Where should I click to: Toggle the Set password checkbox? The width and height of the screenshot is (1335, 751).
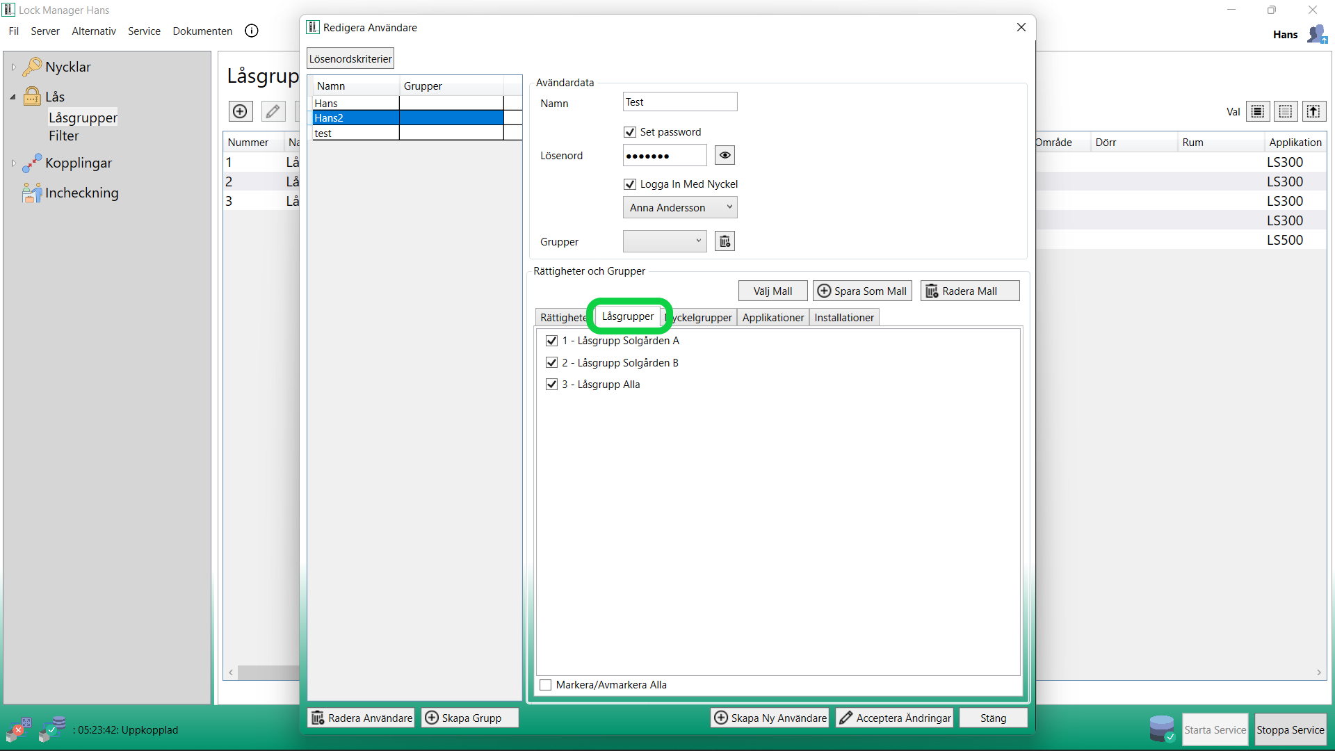click(630, 132)
